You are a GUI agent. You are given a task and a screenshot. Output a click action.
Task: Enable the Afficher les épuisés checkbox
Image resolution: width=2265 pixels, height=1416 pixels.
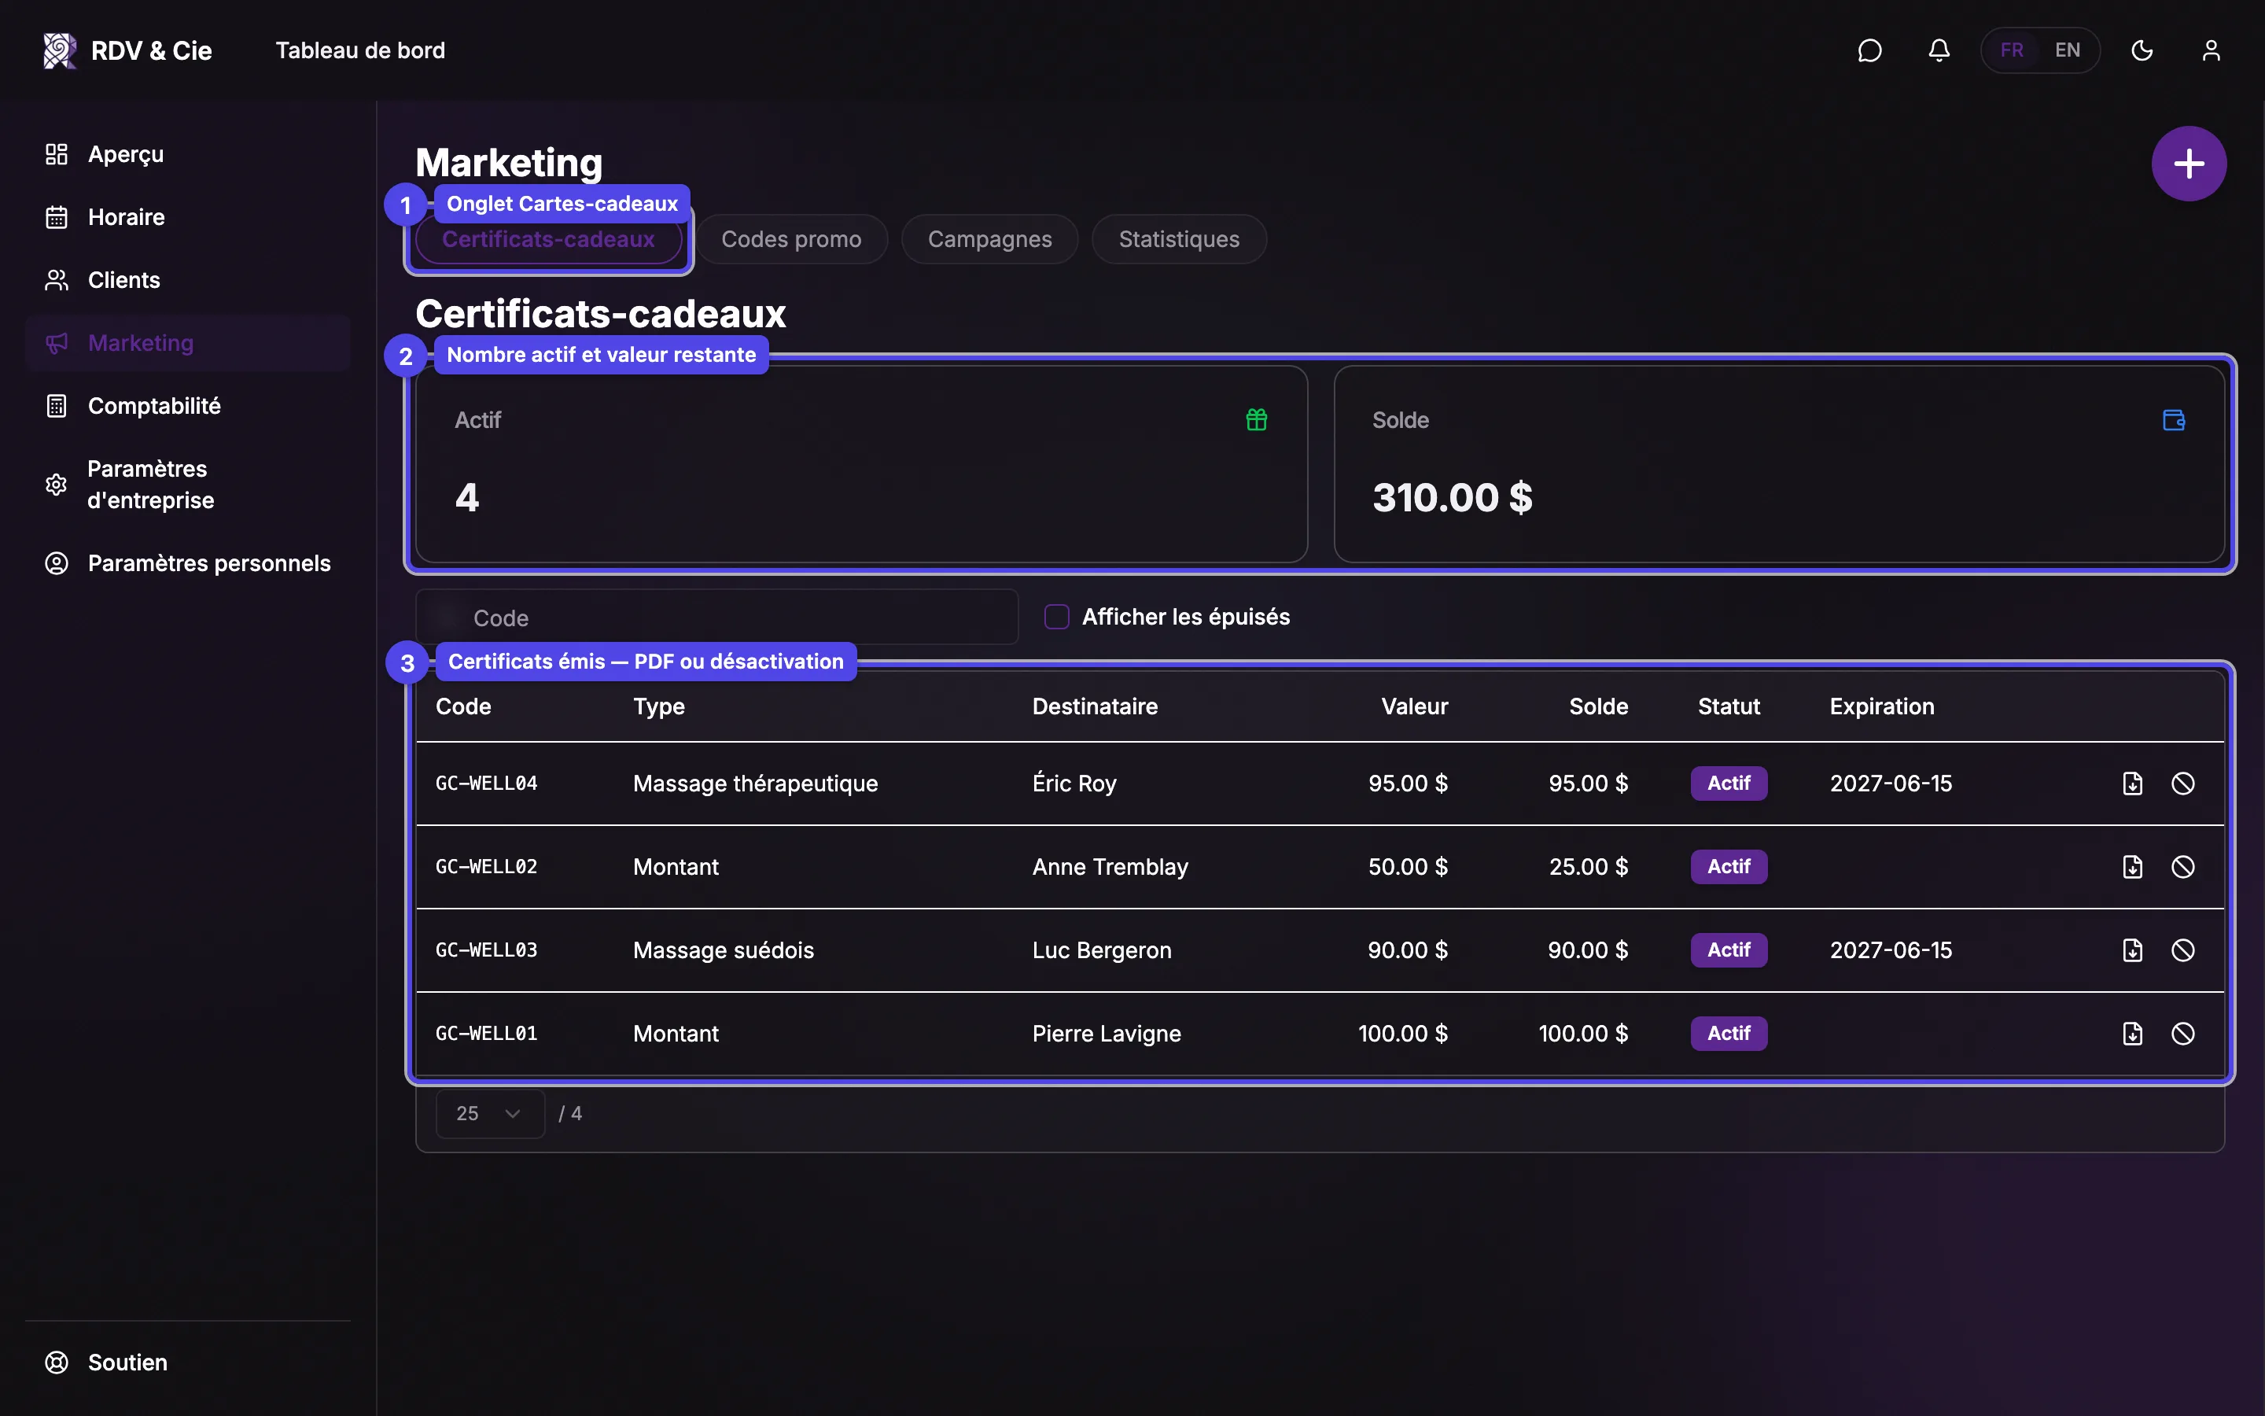click(x=1057, y=618)
